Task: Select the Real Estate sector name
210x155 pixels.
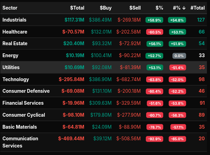Action: 15,43
